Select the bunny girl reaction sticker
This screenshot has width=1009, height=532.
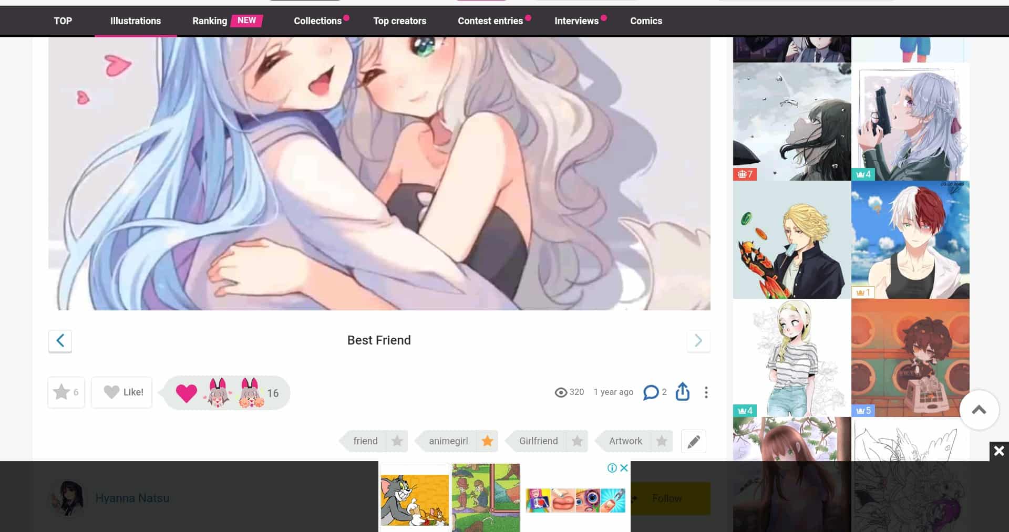(218, 393)
